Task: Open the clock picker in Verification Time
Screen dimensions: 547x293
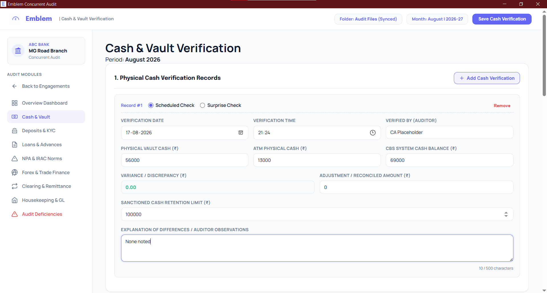Action: pos(373,133)
